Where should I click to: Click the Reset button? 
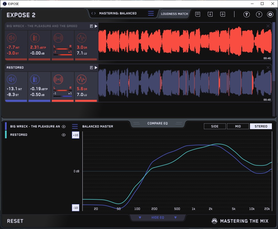pyautogui.click(x=15, y=221)
